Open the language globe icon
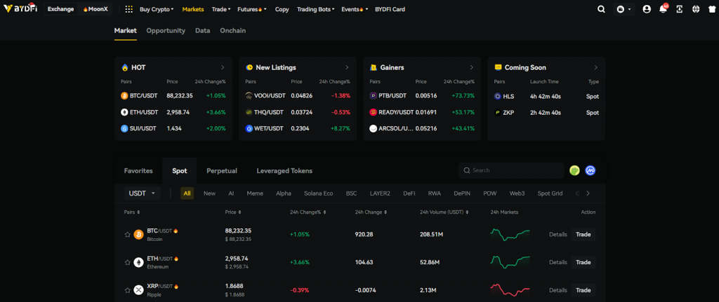The height and width of the screenshot is (302, 719). click(x=696, y=10)
